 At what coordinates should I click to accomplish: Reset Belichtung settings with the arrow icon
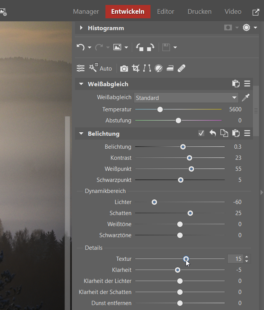(x=213, y=133)
